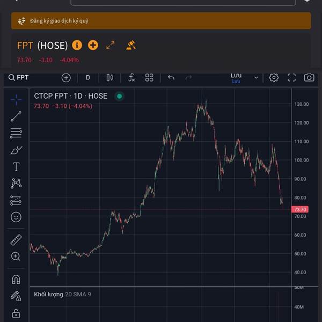Open the emoji icons tool
The image size is (322, 322).
click(x=16, y=217)
